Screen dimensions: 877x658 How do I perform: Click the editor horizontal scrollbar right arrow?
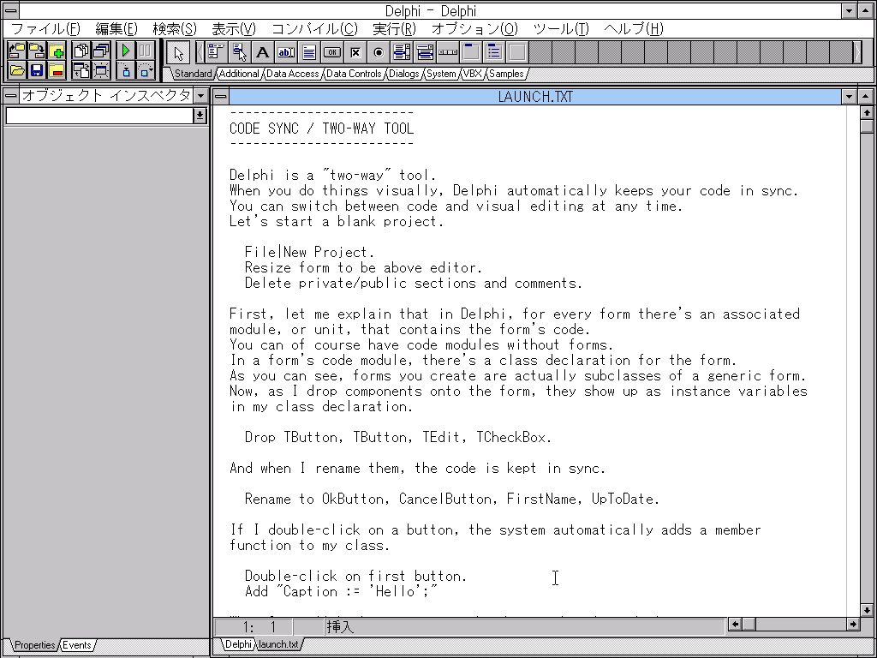[x=853, y=624]
